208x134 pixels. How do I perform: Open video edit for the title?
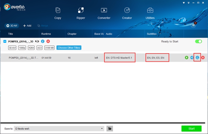[197, 57]
